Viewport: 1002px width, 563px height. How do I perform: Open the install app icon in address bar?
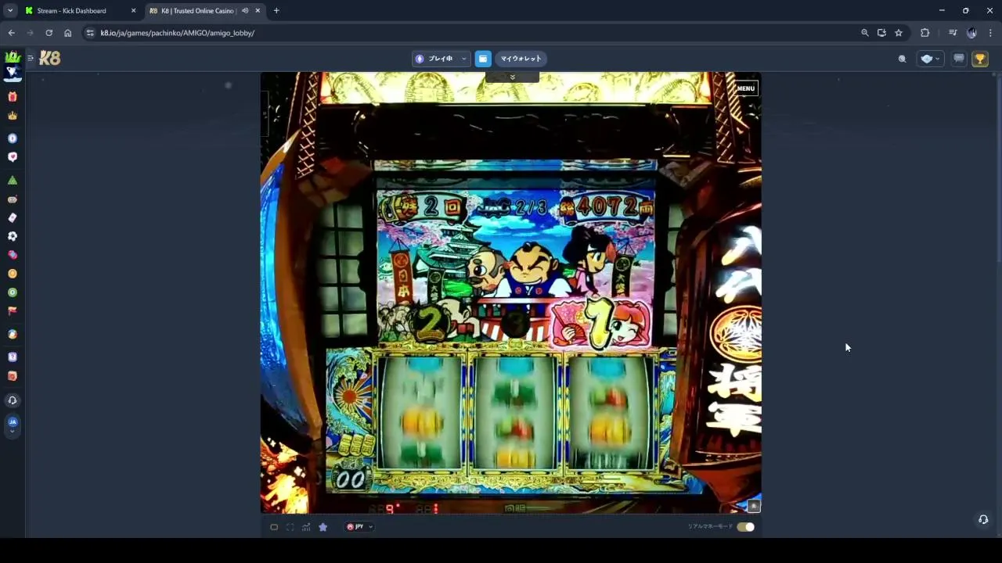pos(881,33)
